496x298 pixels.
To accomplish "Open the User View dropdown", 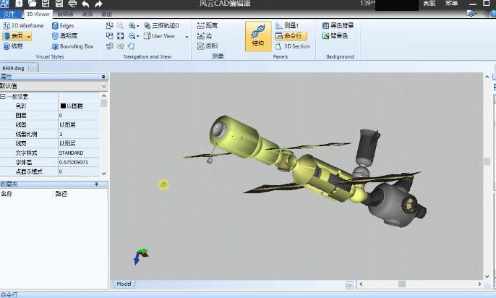I will (x=187, y=37).
